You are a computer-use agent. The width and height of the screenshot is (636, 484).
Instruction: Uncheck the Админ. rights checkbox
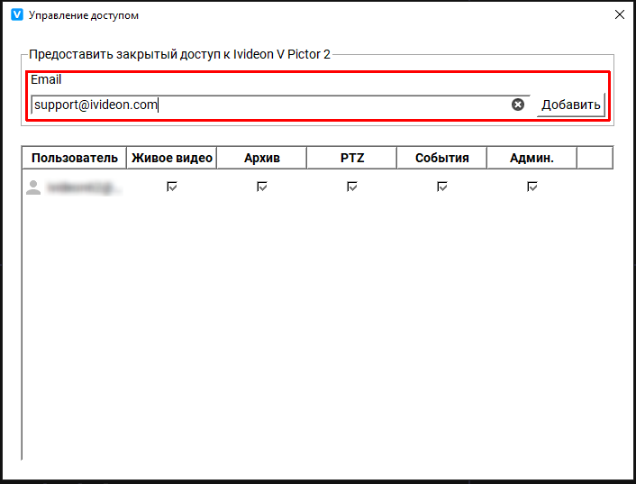coord(532,187)
